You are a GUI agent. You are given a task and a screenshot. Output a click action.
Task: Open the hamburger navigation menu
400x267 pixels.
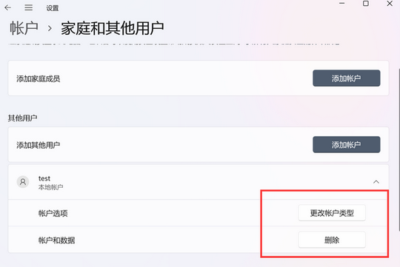29,7
